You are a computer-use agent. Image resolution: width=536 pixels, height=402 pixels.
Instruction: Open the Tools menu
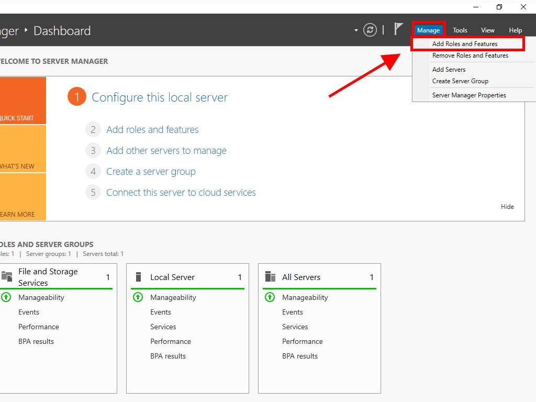click(x=460, y=30)
